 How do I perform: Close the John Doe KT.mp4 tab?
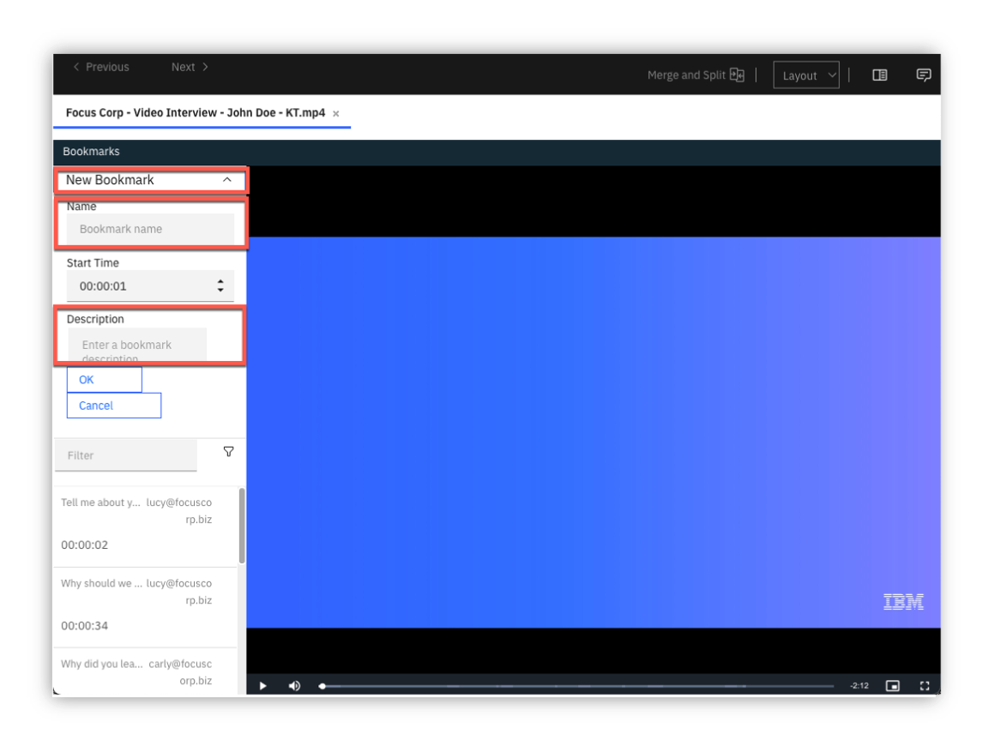coord(336,114)
